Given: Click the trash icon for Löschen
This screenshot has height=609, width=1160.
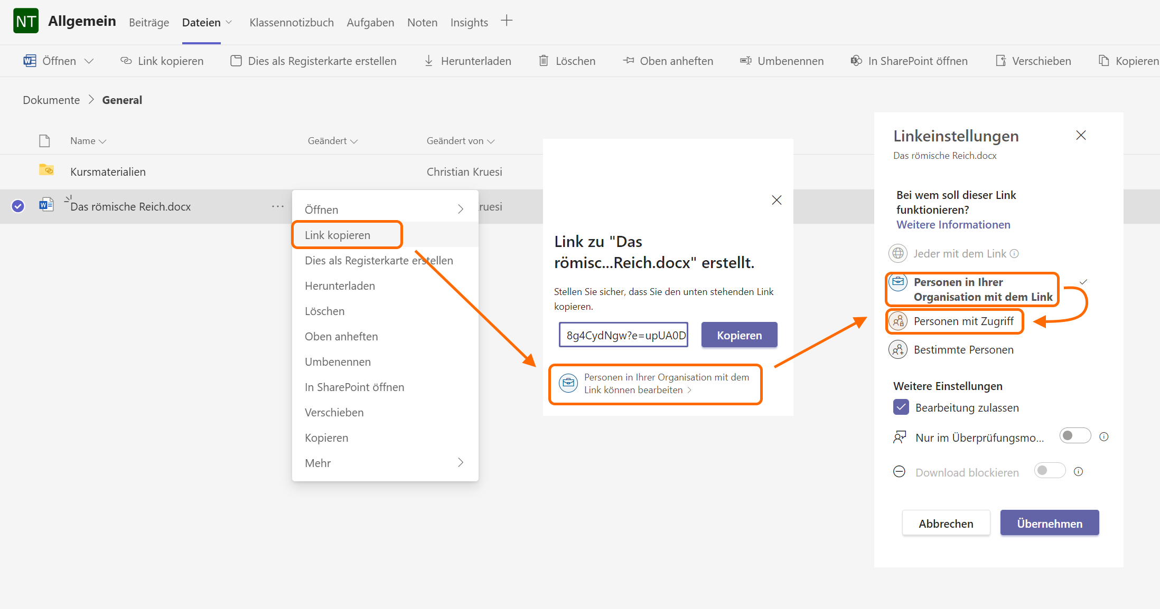Looking at the screenshot, I should click(544, 61).
